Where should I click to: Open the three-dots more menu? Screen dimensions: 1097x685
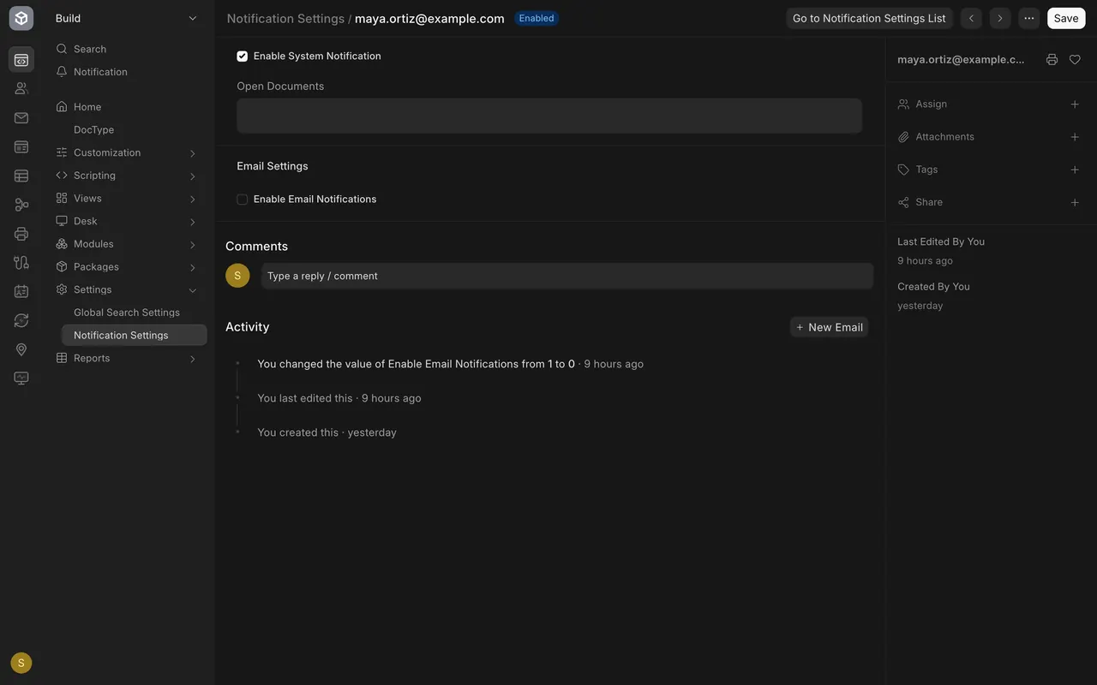coord(1029,18)
